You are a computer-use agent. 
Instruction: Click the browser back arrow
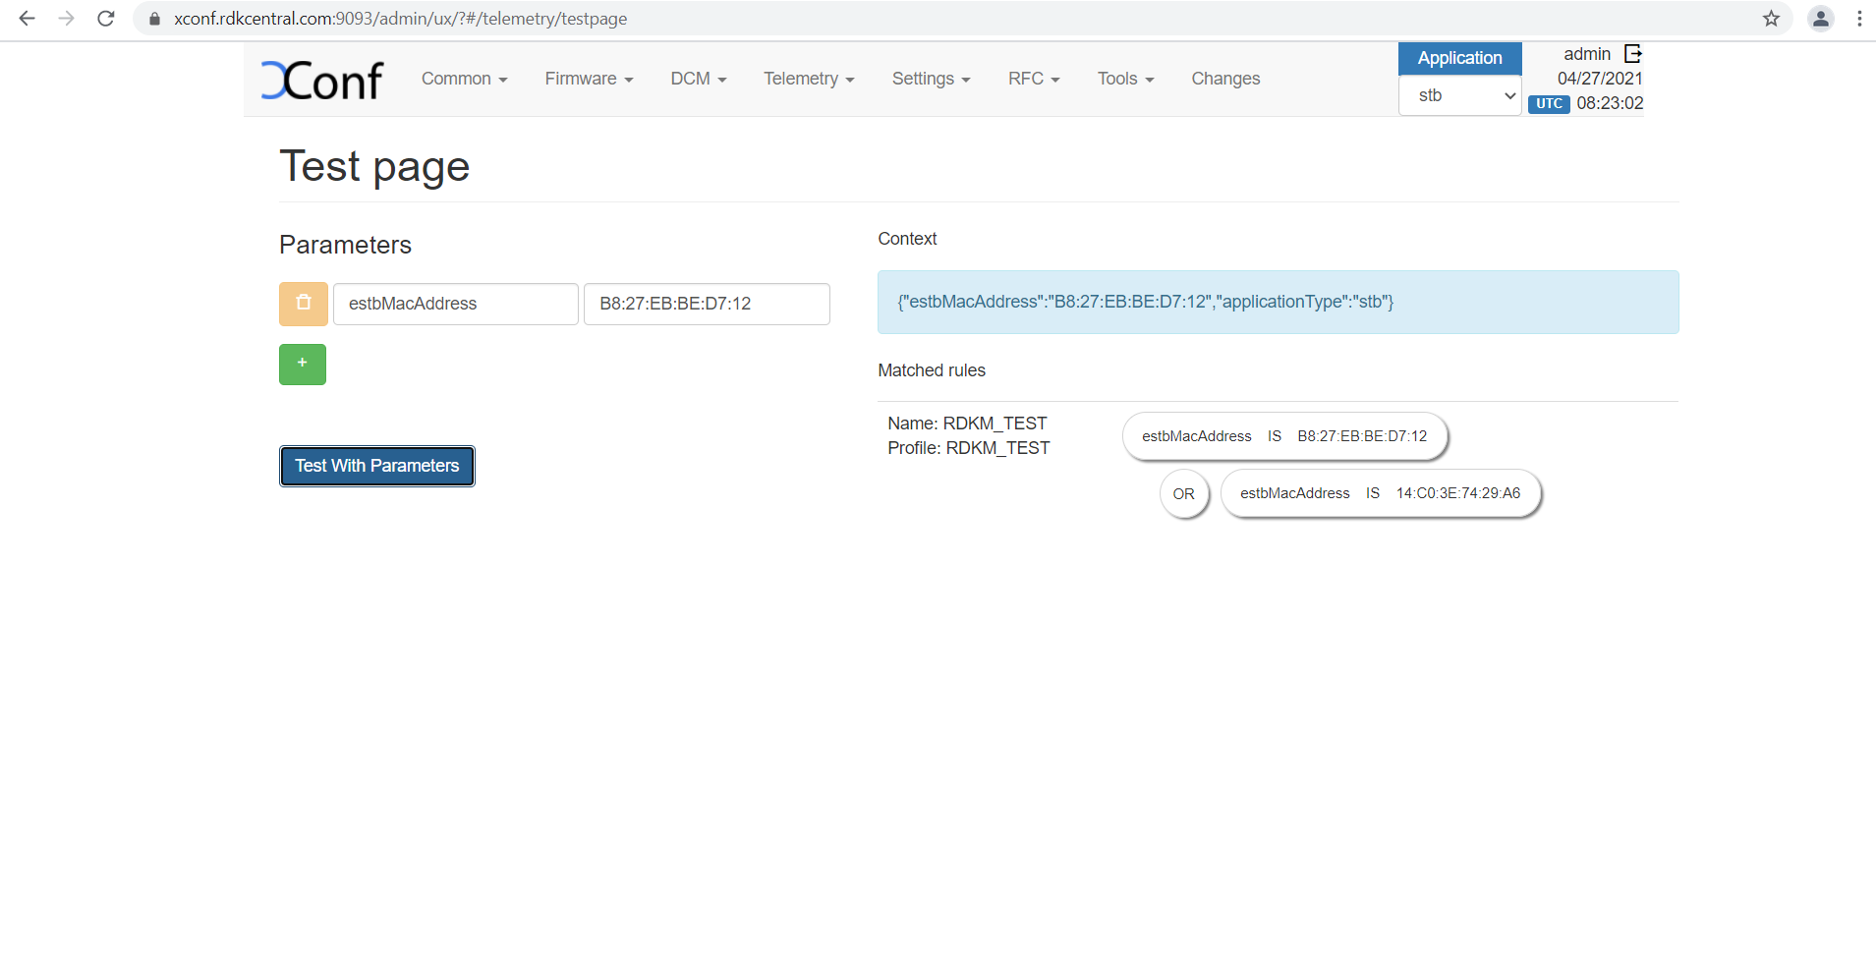point(27,19)
